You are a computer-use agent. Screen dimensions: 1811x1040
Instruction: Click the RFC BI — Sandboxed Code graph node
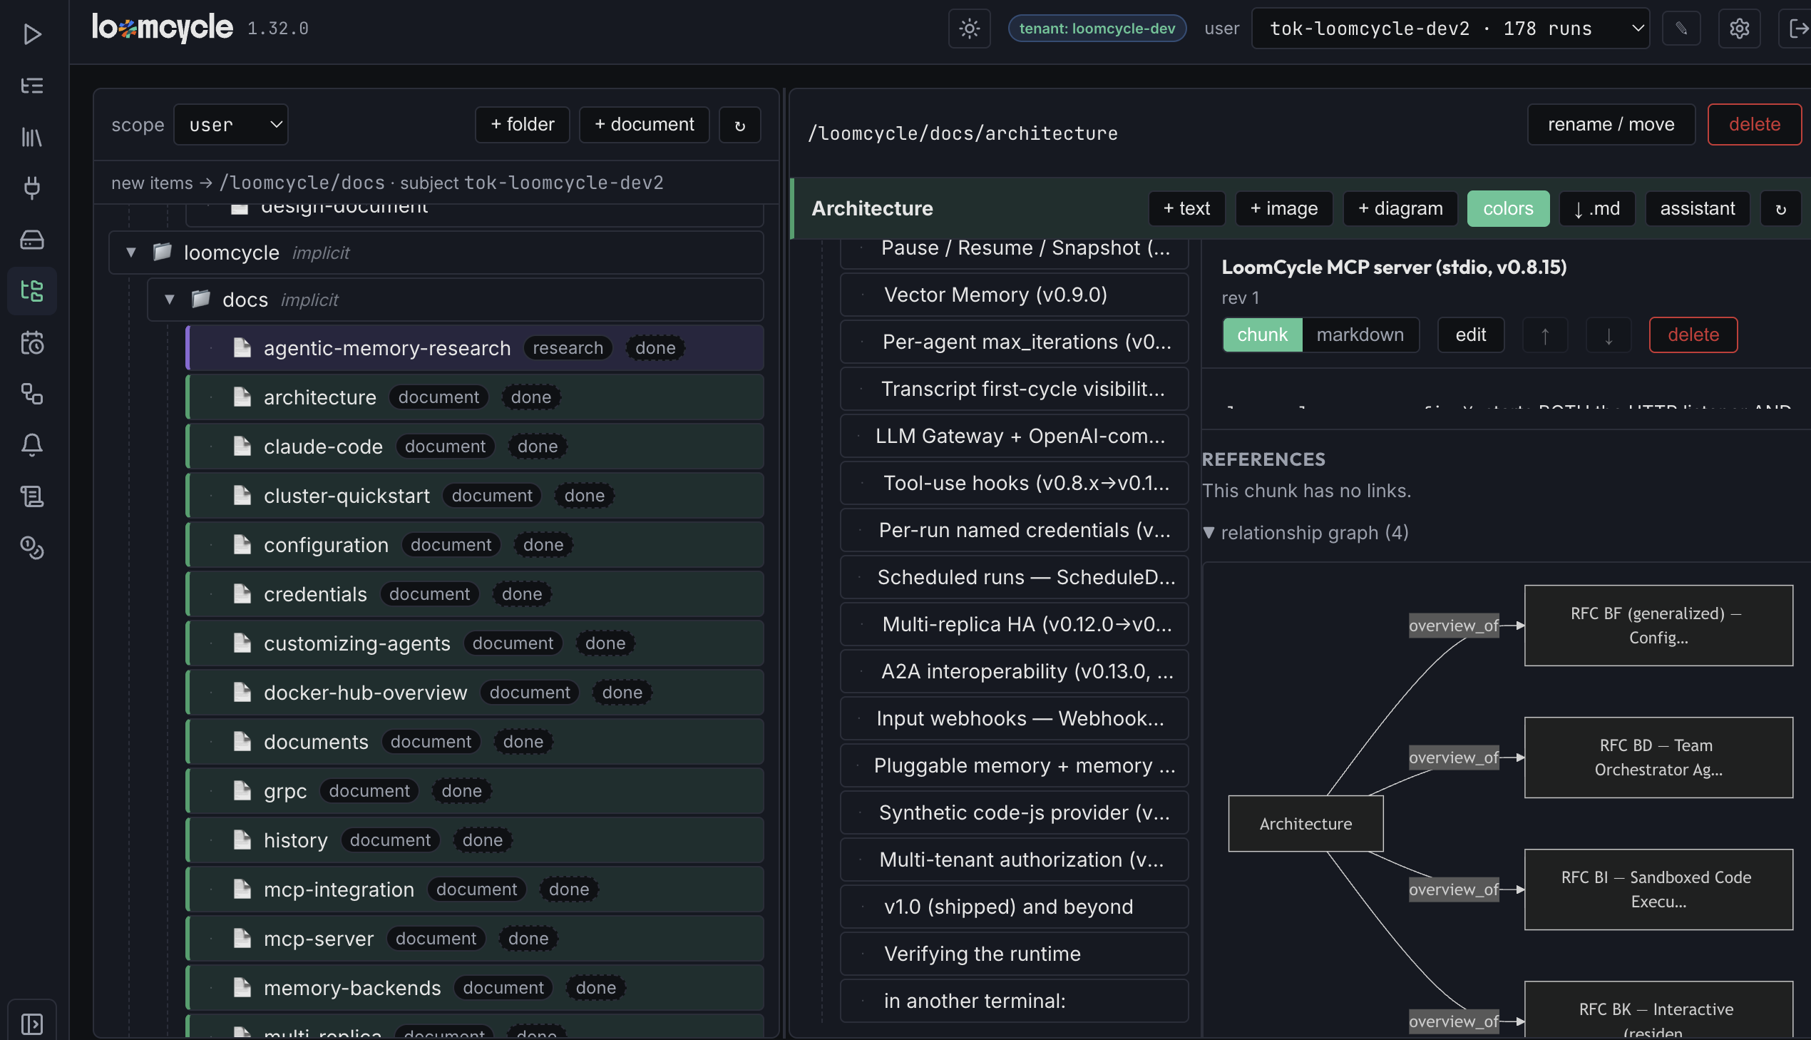coord(1658,889)
